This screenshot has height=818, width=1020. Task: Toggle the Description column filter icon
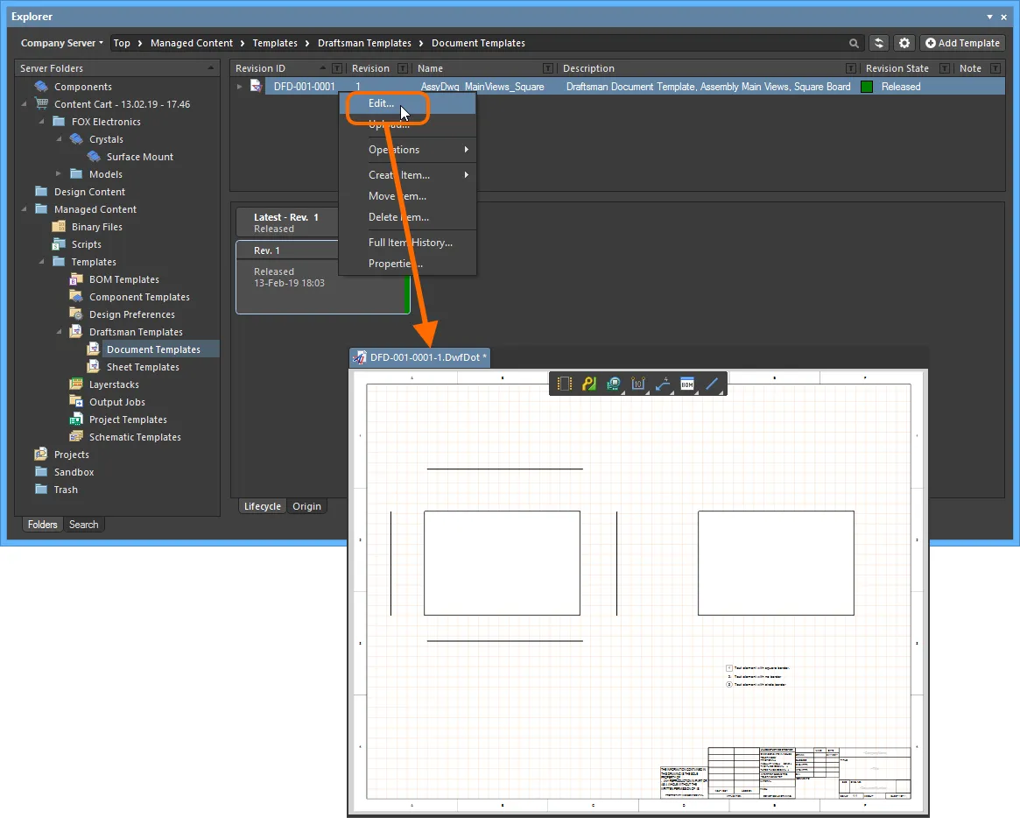pyautogui.click(x=851, y=68)
